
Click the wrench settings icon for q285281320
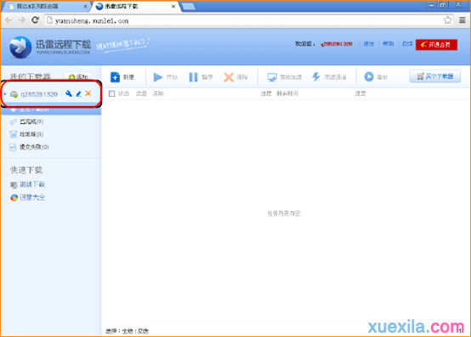69,93
